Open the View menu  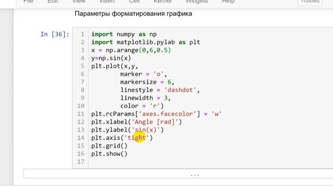click(x=79, y=2)
